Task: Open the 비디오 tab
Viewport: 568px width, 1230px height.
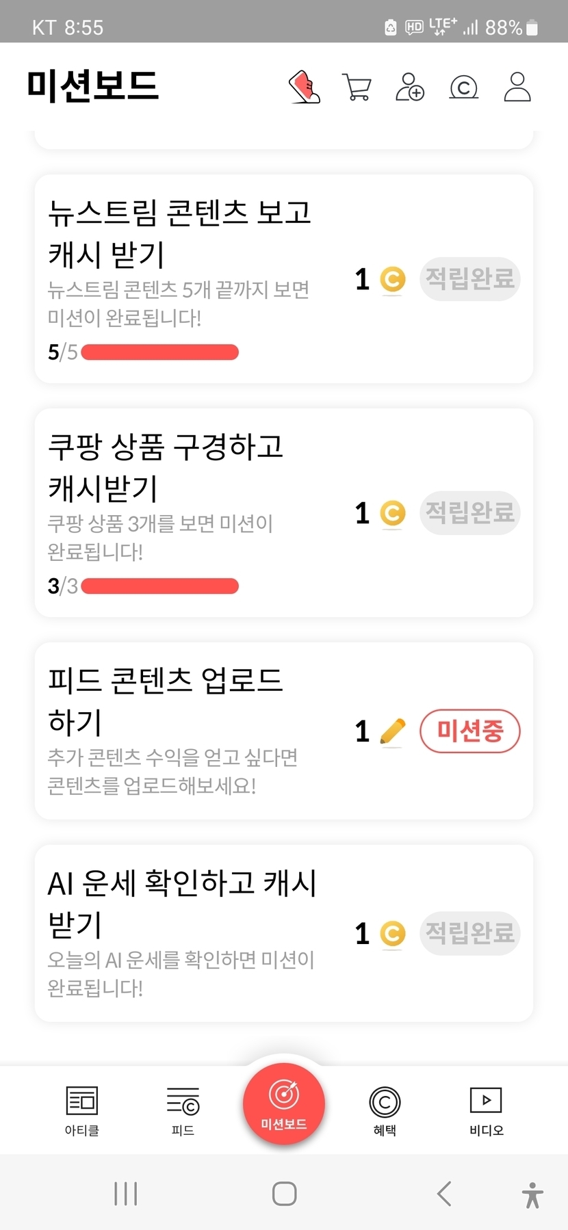Action: pos(486,1110)
